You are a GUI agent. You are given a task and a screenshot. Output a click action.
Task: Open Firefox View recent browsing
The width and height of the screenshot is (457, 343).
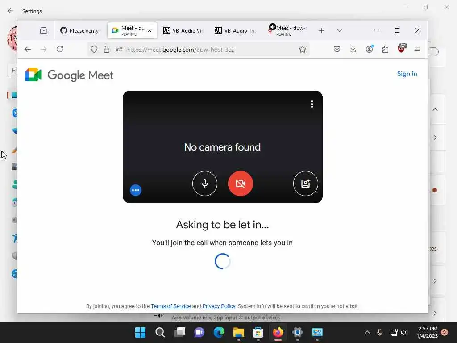click(44, 30)
